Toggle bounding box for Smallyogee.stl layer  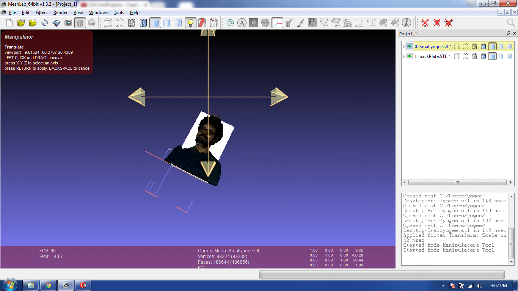(x=457, y=47)
